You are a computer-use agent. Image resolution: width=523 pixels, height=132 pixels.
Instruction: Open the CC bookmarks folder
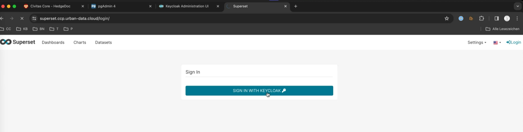click(x=6, y=29)
